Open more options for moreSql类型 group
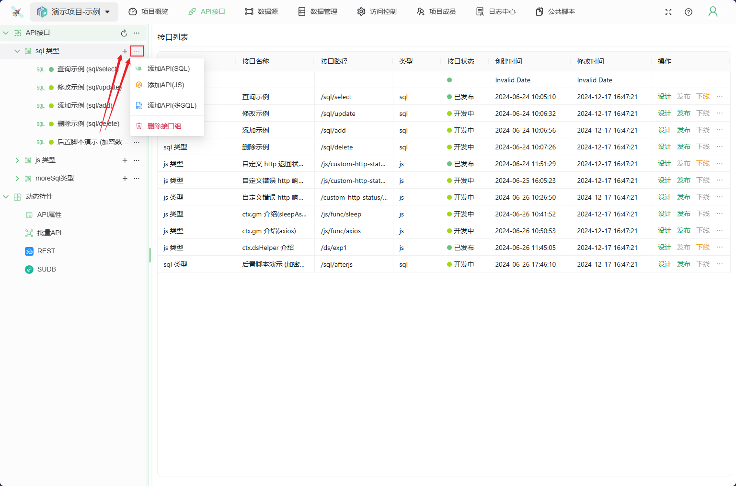Screen dimensions: 736x486 point(137,179)
